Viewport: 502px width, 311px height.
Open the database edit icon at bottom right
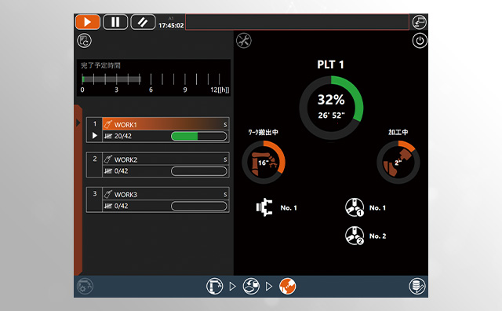(x=417, y=286)
